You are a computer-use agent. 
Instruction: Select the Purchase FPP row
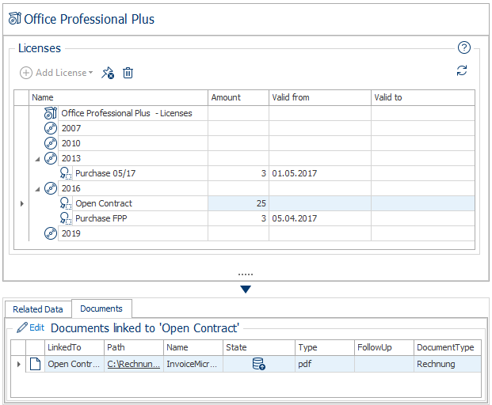252,218
